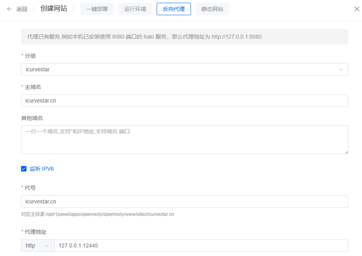Open the http protocol dropdown
The width and height of the screenshot is (362, 256).
37,245
